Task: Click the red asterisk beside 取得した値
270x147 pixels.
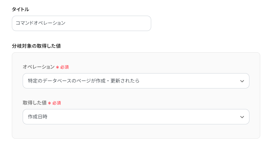Action: pyautogui.click(x=49, y=103)
